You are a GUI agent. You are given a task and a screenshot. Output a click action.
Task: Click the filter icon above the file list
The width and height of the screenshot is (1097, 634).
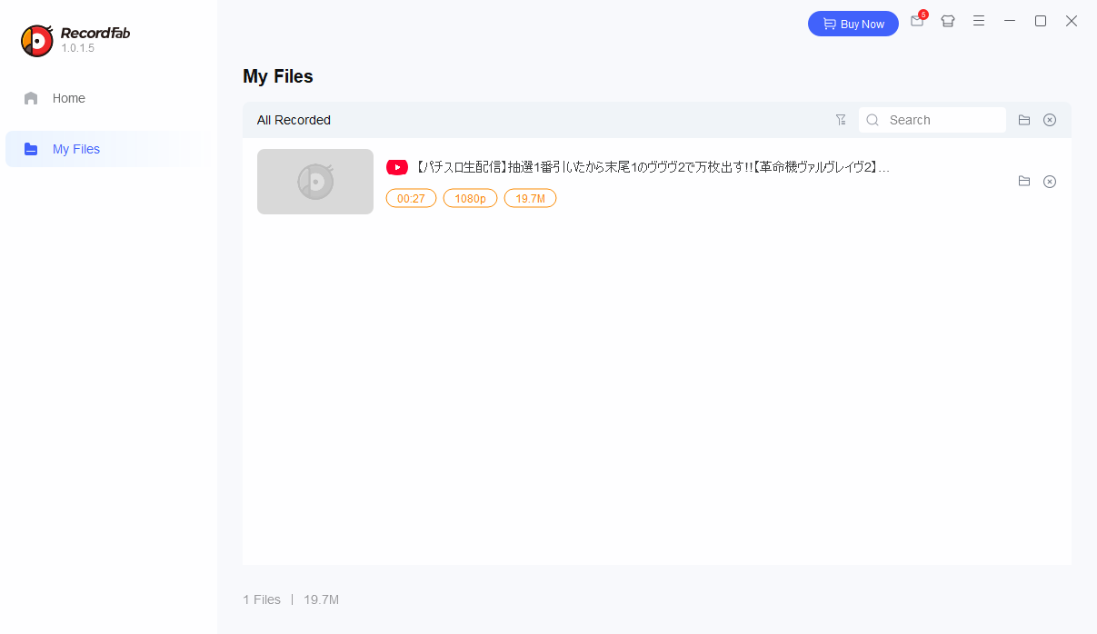coord(841,119)
